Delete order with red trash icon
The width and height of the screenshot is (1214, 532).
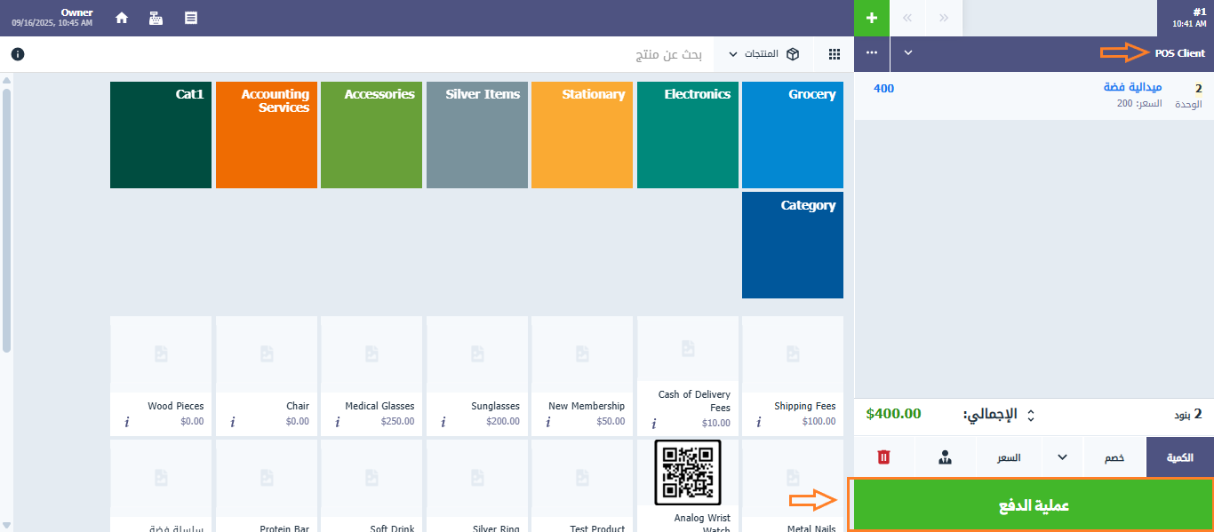tap(883, 457)
